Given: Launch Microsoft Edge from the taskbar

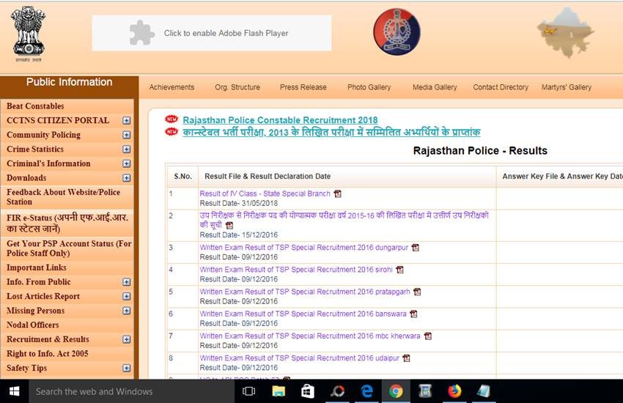Looking at the screenshot, I should [366, 391].
